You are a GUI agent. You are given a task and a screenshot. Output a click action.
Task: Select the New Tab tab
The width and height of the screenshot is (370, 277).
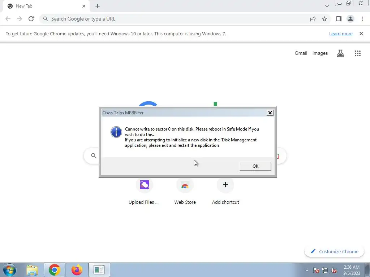pyautogui.click(x=46, y=6)
